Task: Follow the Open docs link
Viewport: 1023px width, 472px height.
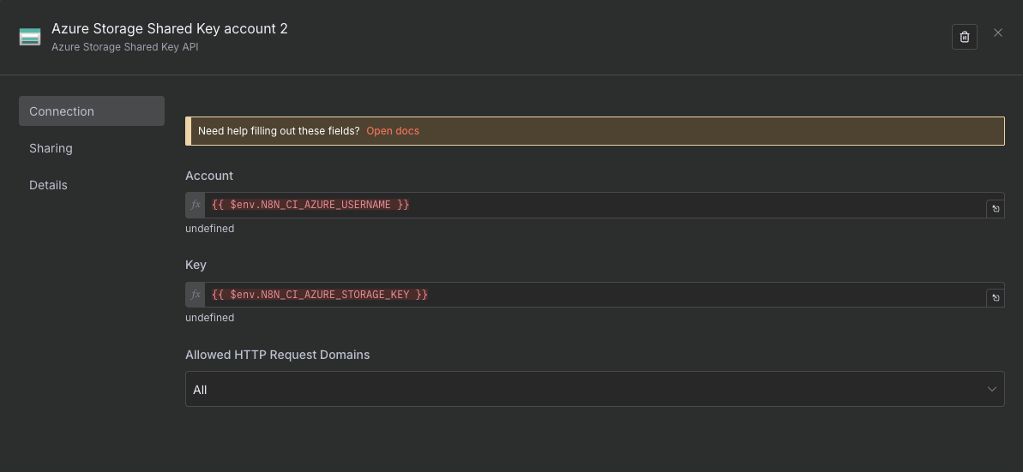Action: click(x=393, y=131)
